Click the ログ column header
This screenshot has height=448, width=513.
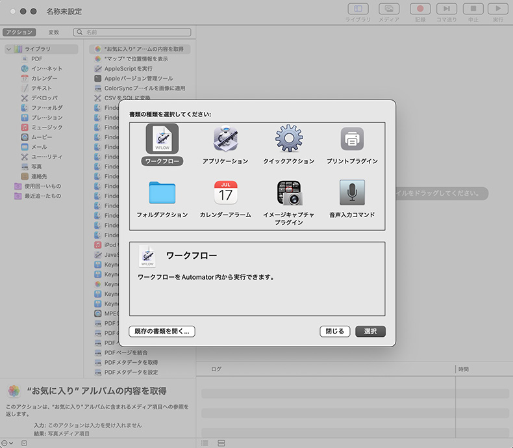(x=216, y=369)
